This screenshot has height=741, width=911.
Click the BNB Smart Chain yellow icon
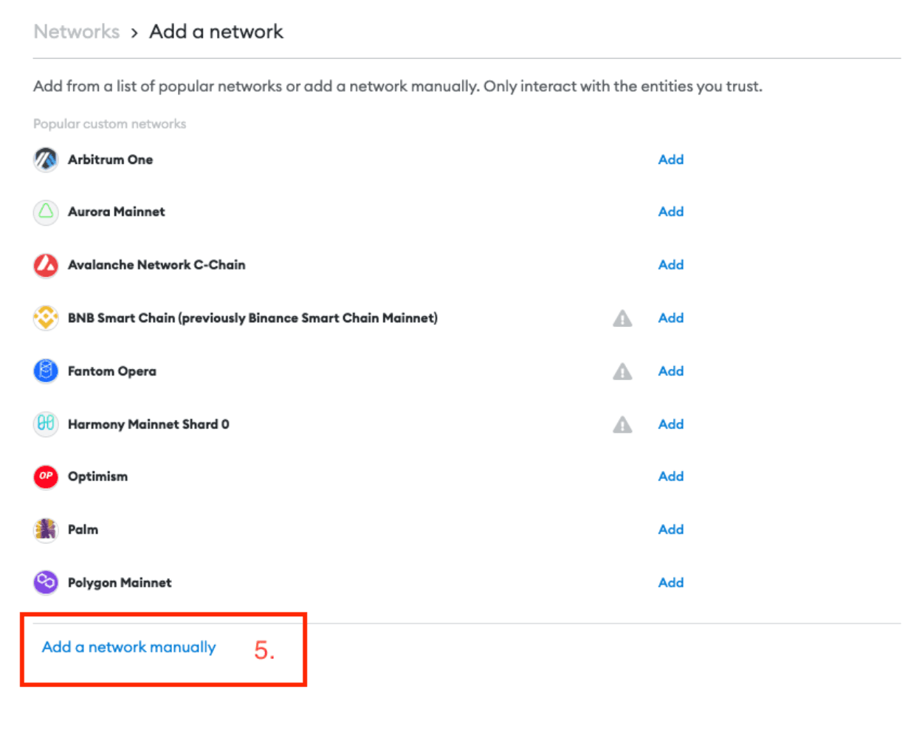click(46, 318)
